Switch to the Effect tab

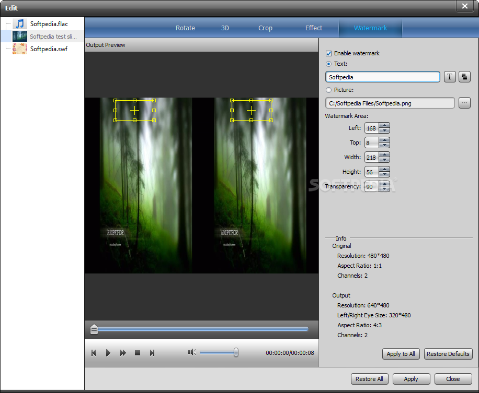click(x=314, y=28)
